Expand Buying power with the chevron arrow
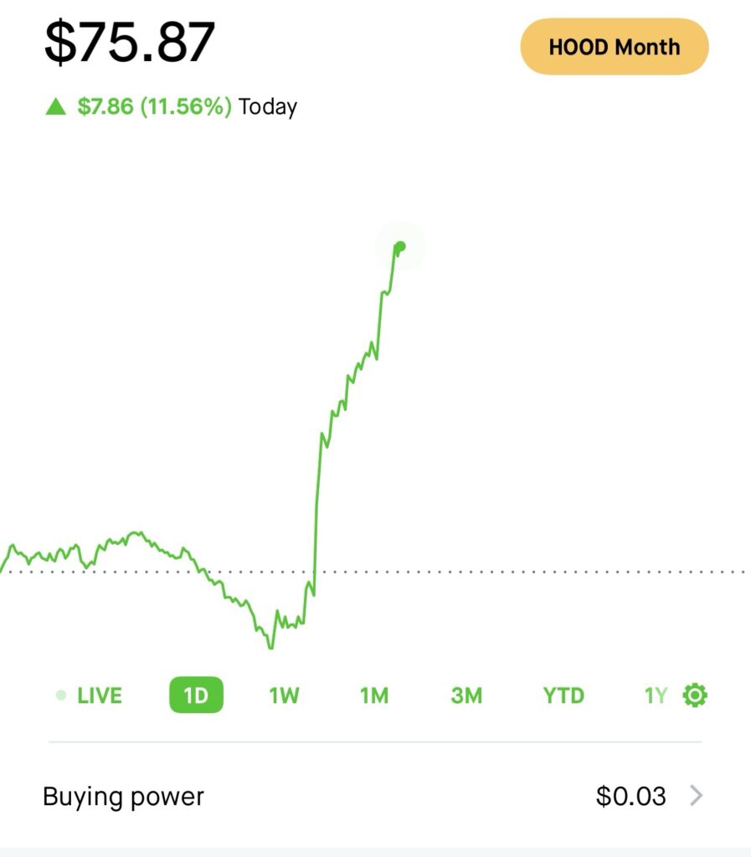This screenshot has width=751, height=857. [x=695, y=796]
